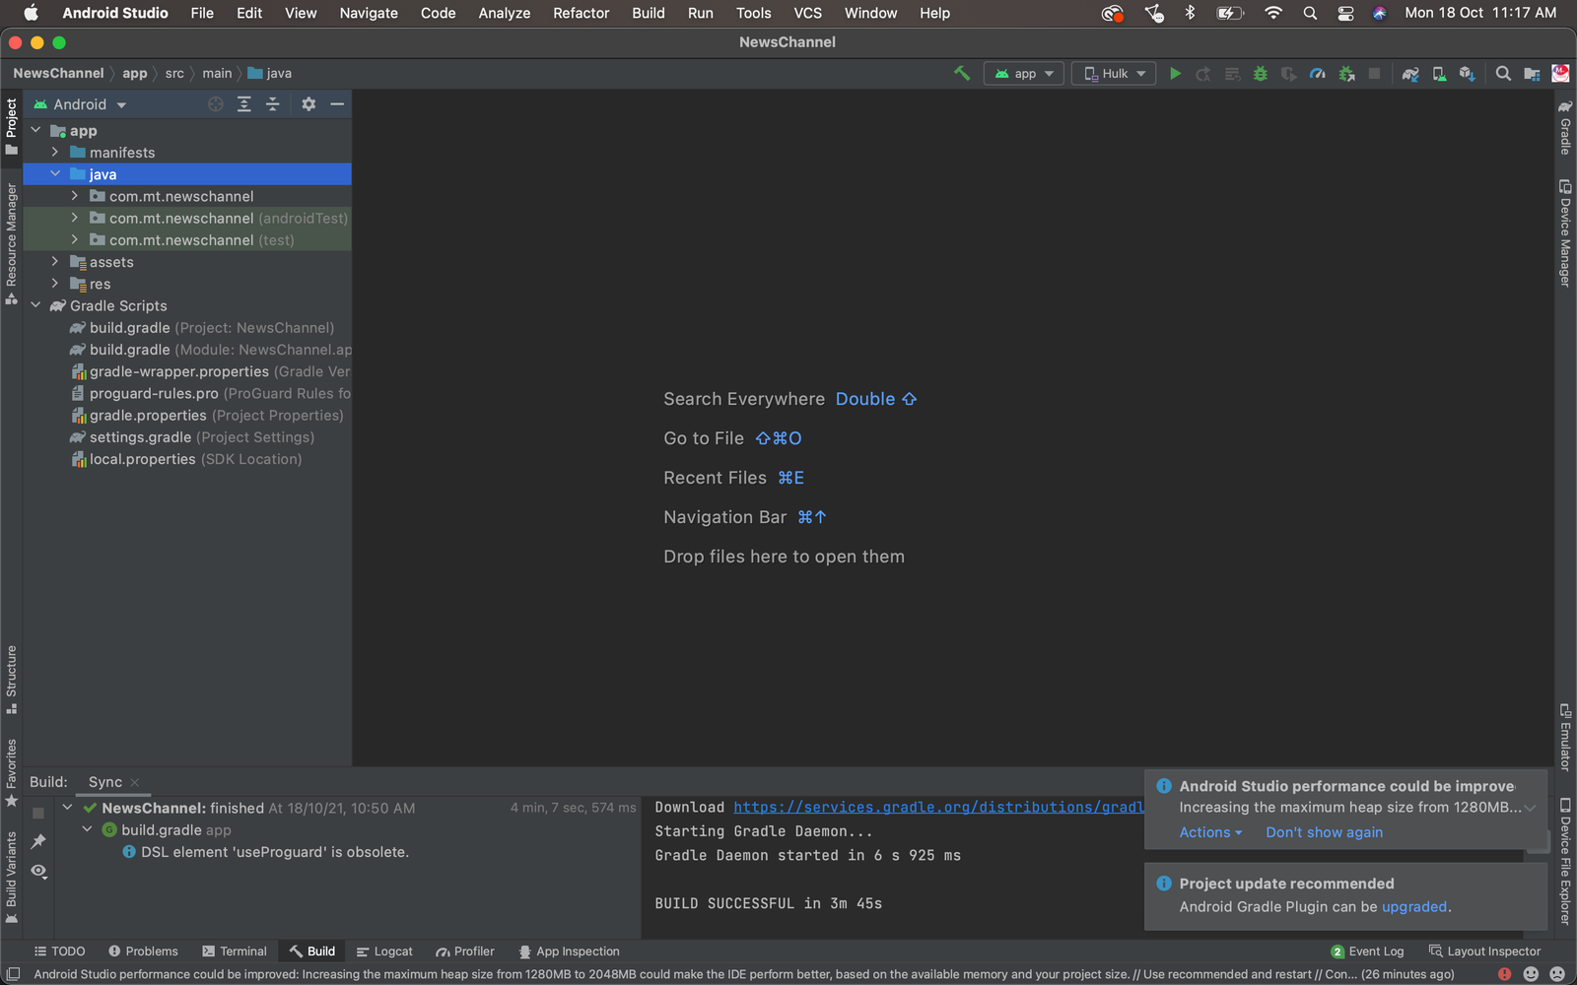Open the AVD Manager icon in toolbar
This screenshot has height=985, width=1577.
click(x=1439, y=74)
